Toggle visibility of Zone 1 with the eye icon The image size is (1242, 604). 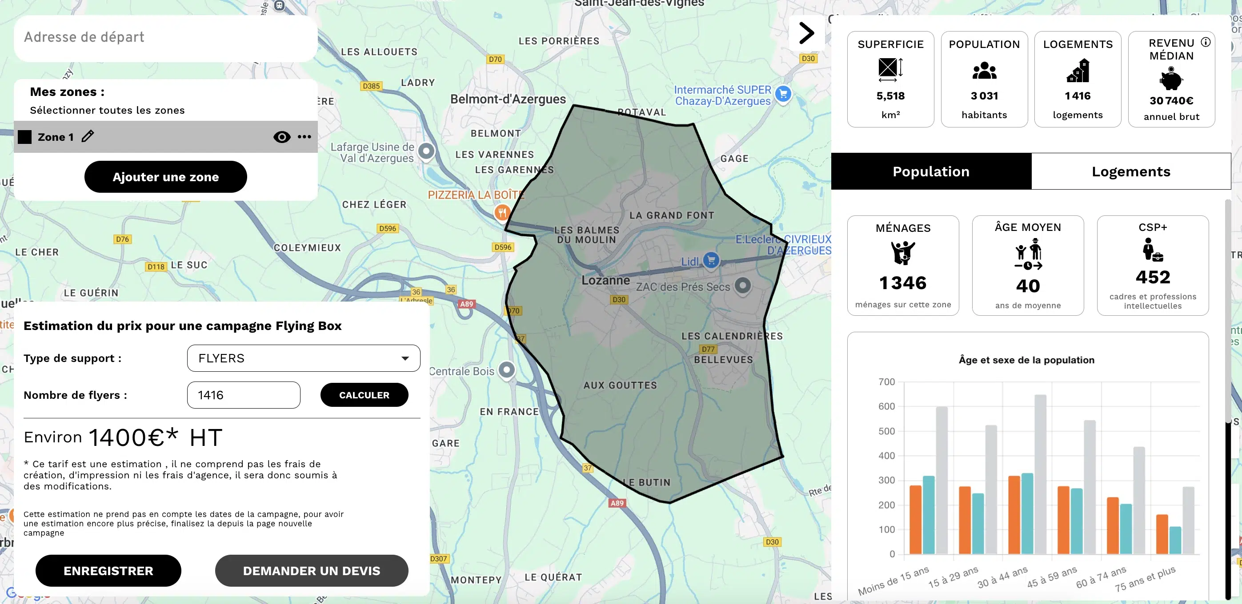click(281, 137)
